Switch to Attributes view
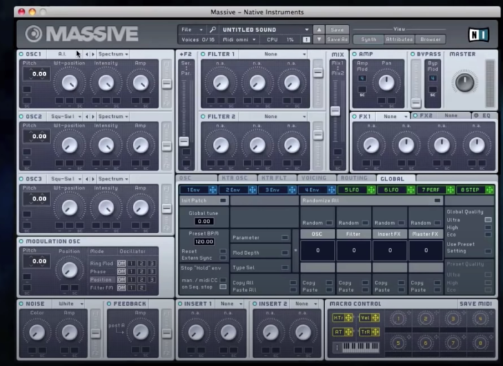The width and height of the screenshot is (503, 366). pyautogui.click(x=399, y=39)
